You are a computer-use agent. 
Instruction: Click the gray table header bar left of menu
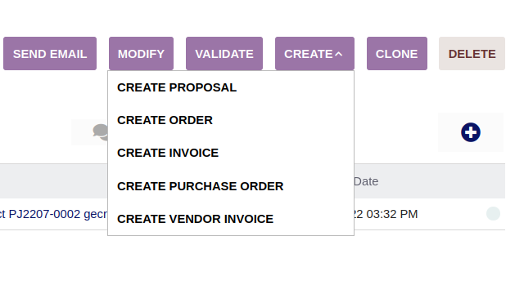tap(53, 181)
